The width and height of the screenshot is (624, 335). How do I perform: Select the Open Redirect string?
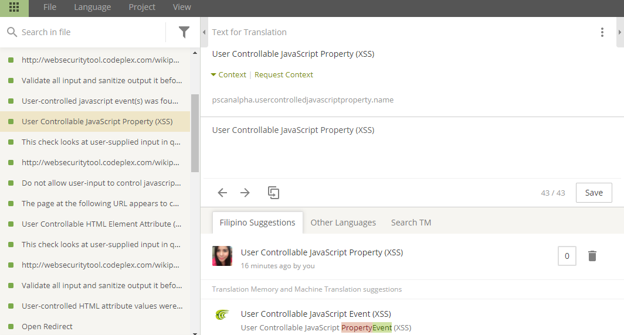coord(47,326)
